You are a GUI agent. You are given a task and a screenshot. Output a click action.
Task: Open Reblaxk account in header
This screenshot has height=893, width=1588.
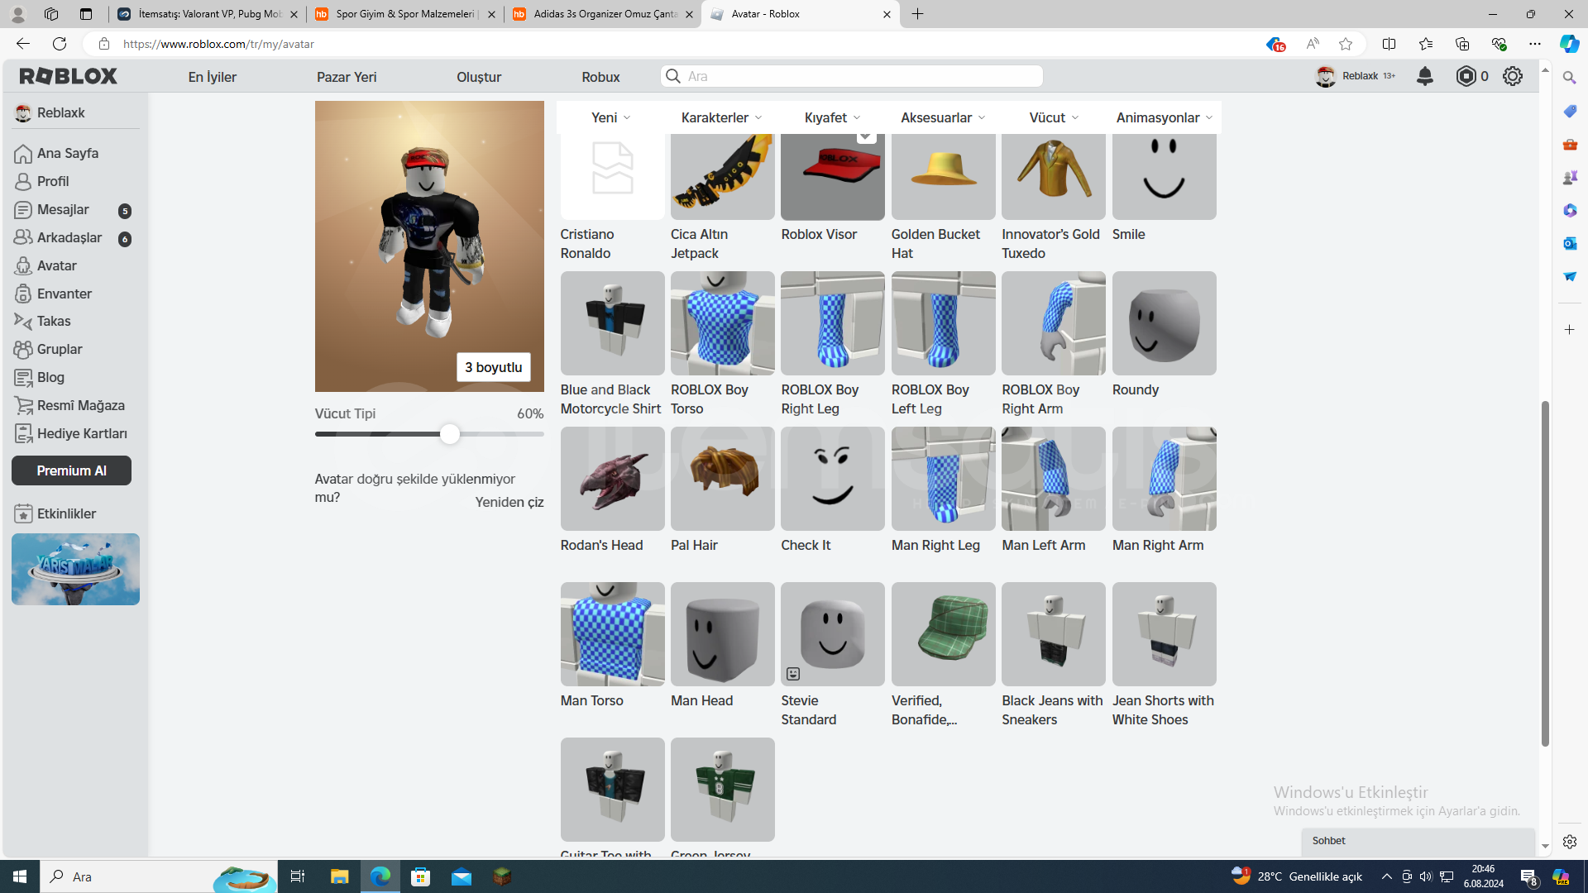(x=1355, y=76)
